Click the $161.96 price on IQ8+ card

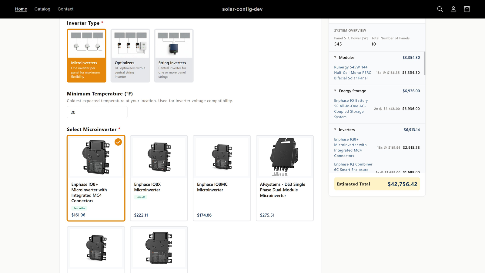click(78, 215)
